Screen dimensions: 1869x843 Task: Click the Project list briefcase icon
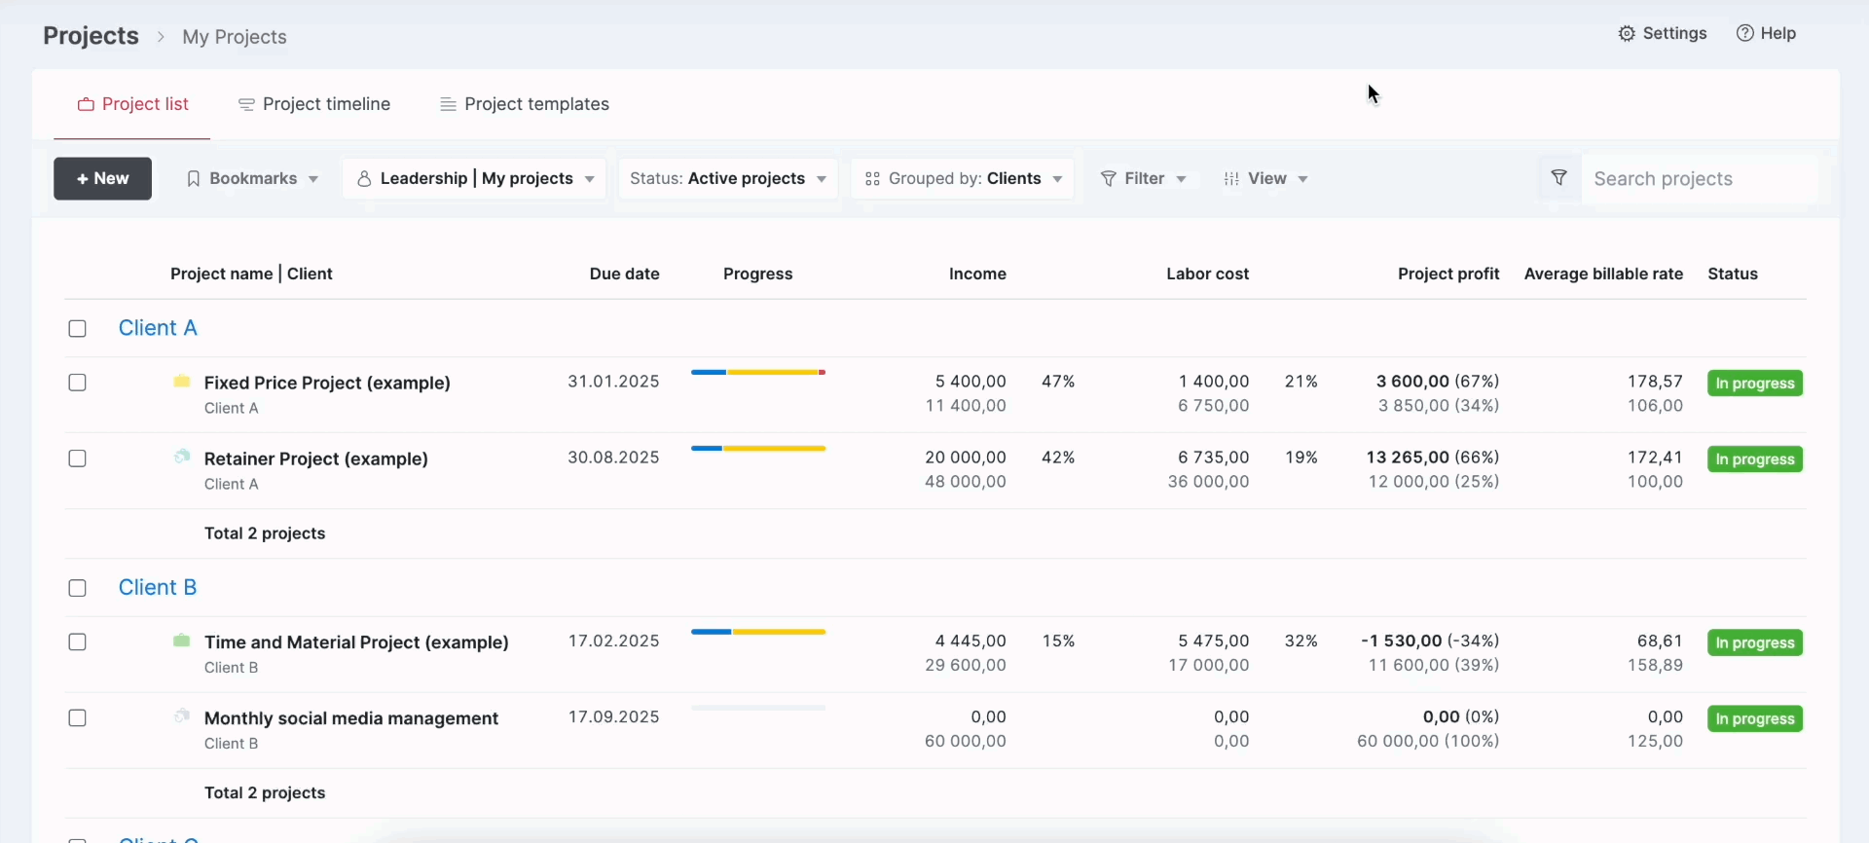pyautogui.click(x=86, y=104)
